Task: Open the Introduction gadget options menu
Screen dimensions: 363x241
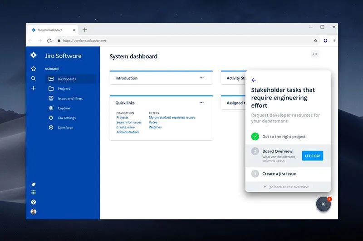Action: coord(201,78)
